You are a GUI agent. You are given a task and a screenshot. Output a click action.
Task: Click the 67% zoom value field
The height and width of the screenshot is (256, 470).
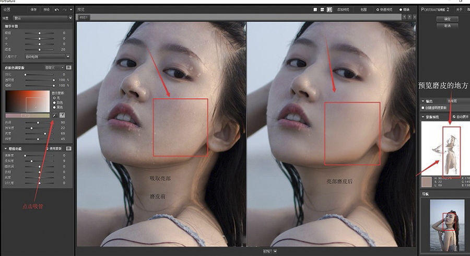[267, 251]
